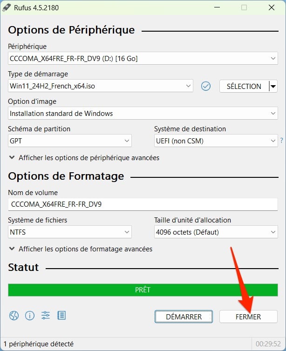
Task: Expand advanced device options section
Action: pyautogui.click(x=84, y=158)
